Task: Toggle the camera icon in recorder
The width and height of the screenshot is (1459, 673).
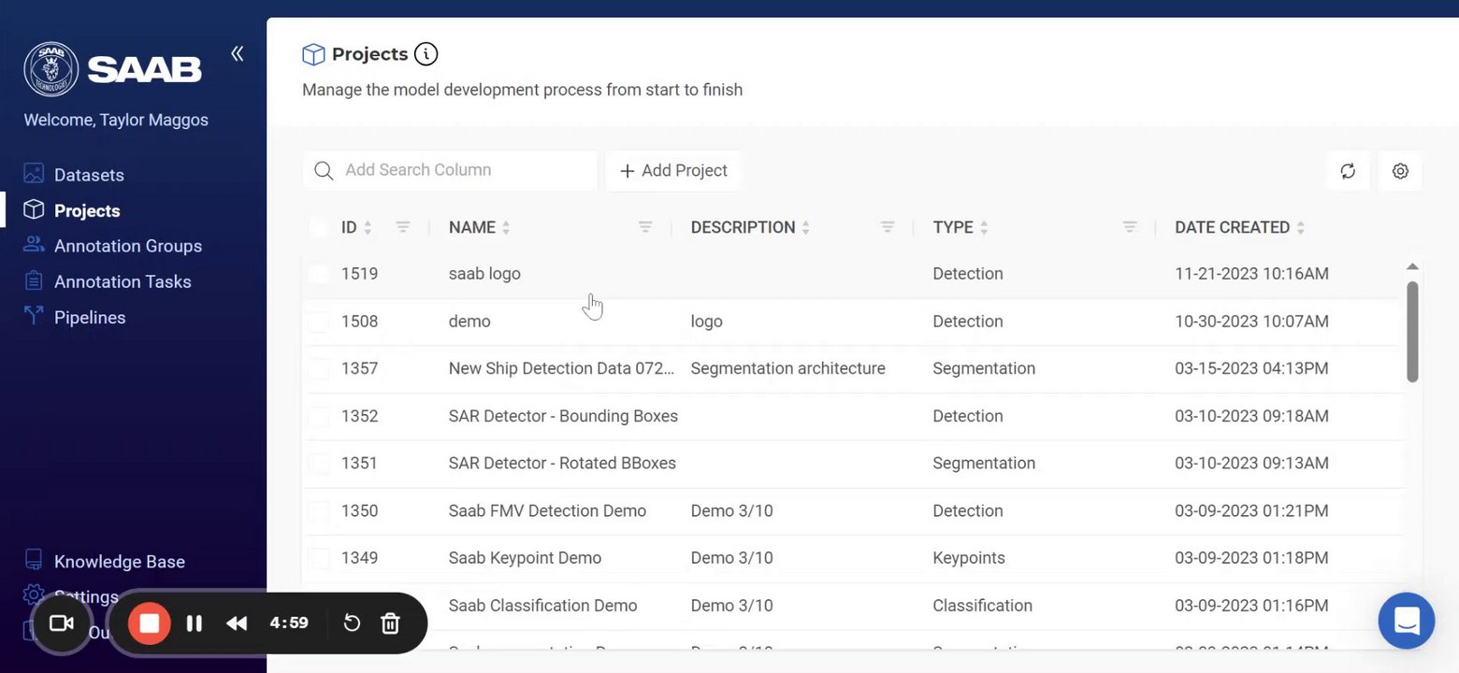Action: 62,623
